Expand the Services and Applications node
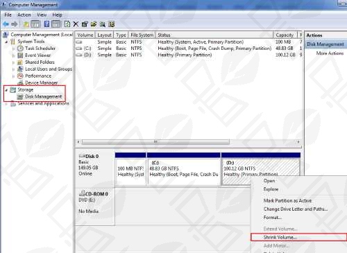Screen dimensions: 347x253 (6, 104)
